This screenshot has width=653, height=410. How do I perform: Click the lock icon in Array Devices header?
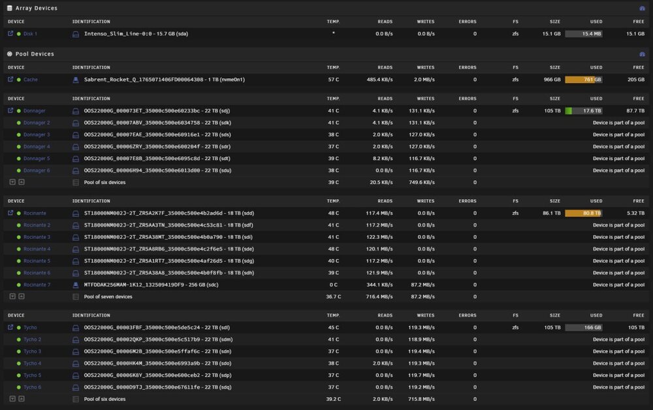tap(642, 8)
